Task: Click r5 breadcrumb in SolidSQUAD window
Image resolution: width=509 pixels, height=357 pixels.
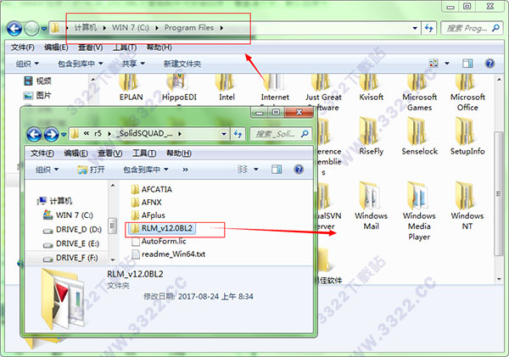Action: (x=98, y=134)
